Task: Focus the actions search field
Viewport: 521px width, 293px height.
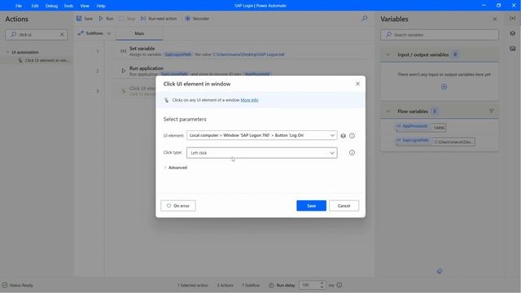Action: pos(37,34)
